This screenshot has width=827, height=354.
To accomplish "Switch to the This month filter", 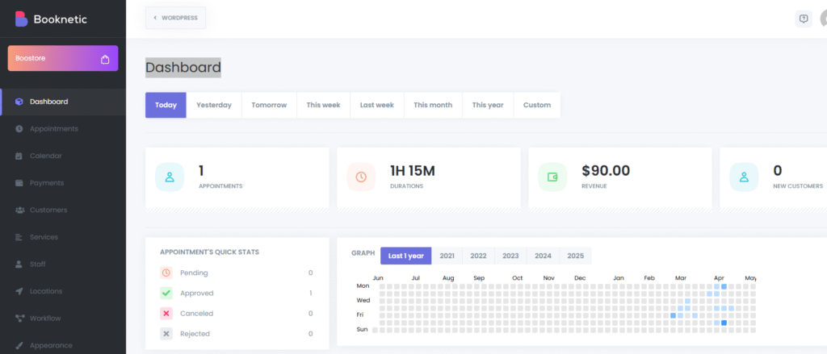I will pos(433,105).
